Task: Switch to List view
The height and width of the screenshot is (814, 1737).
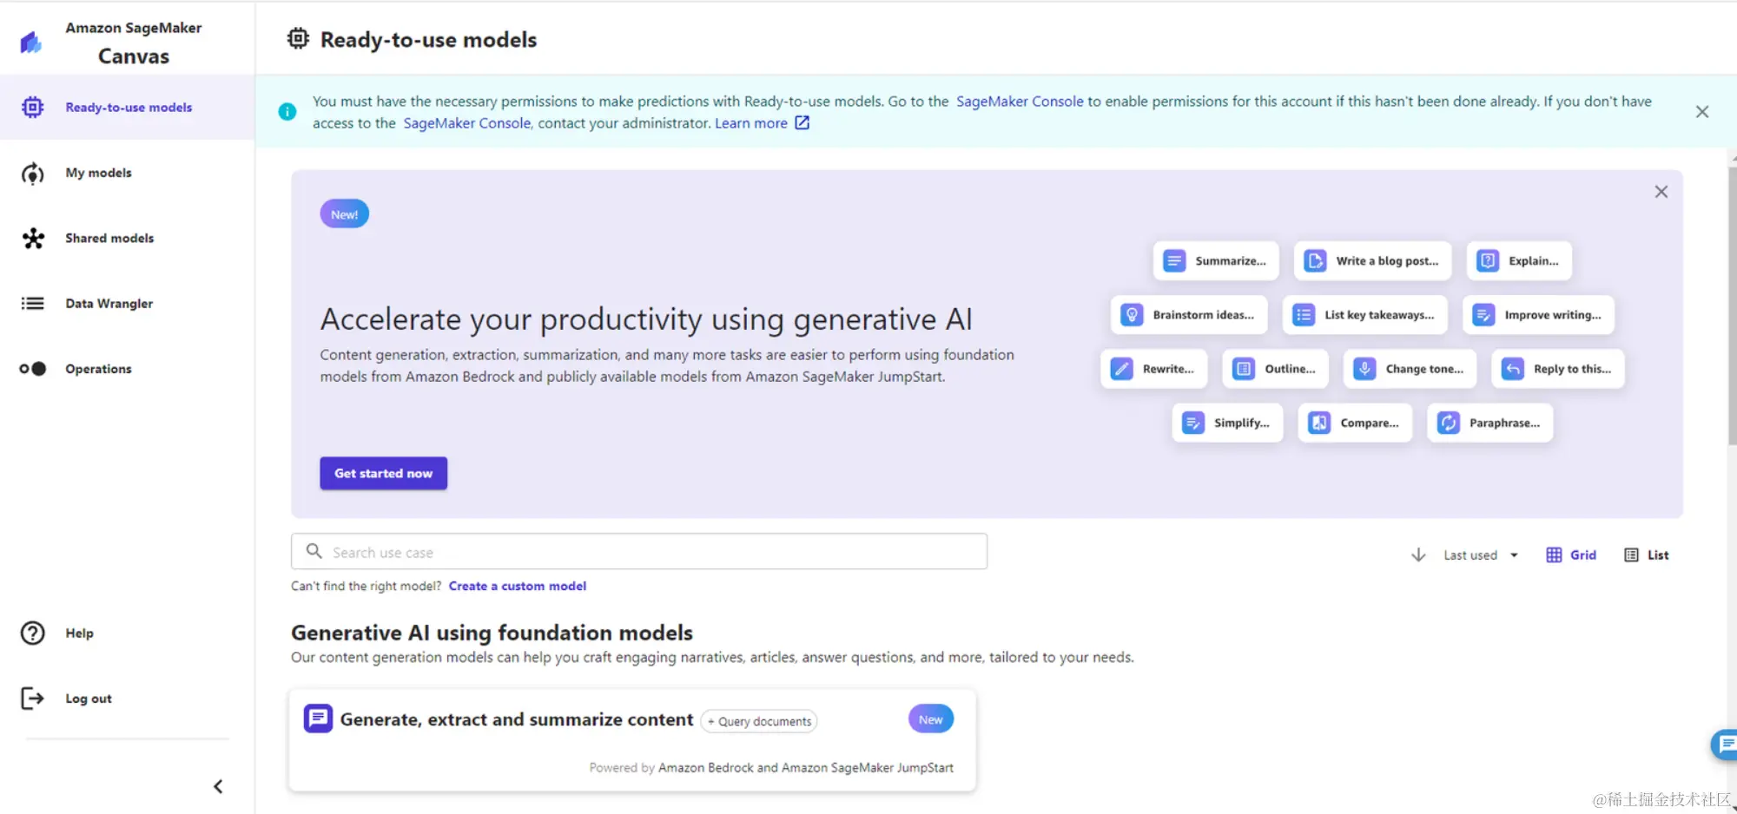Action: [x=1647, y=555]
